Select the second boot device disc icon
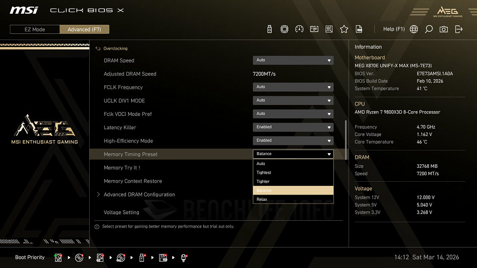The width and height of the screenshot is (477, 268). [x=79, y=258]
